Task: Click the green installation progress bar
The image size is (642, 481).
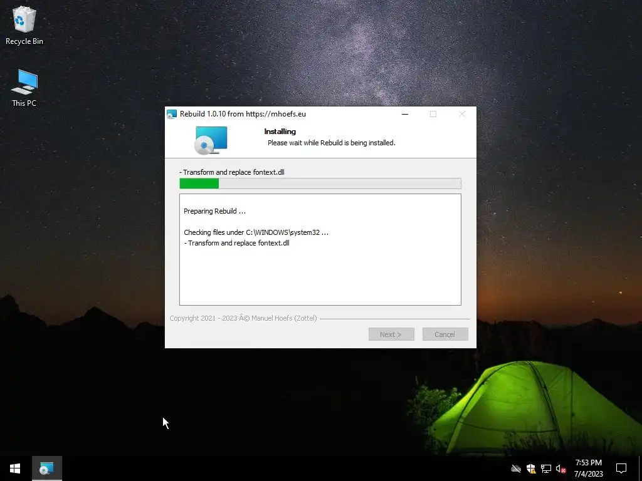Action: pos(320,184)
